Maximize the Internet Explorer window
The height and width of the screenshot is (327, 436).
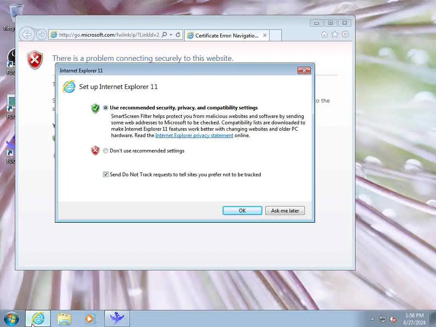point(330,23)
